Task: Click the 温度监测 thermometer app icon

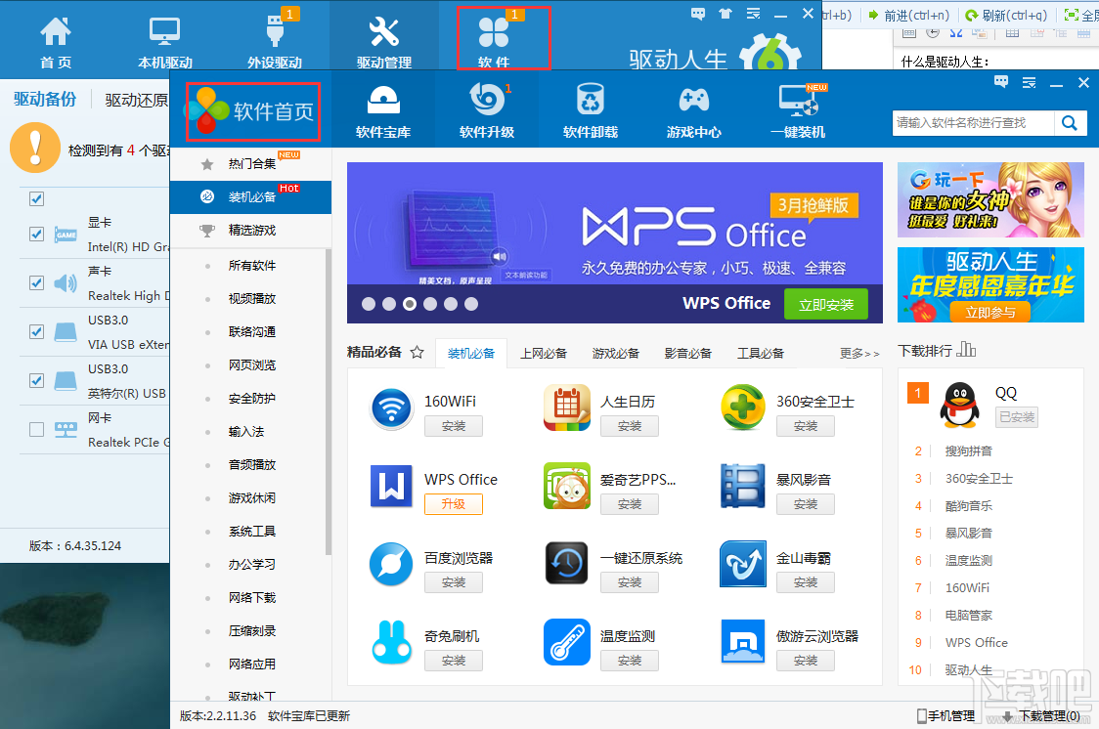Action: [567, 642]
